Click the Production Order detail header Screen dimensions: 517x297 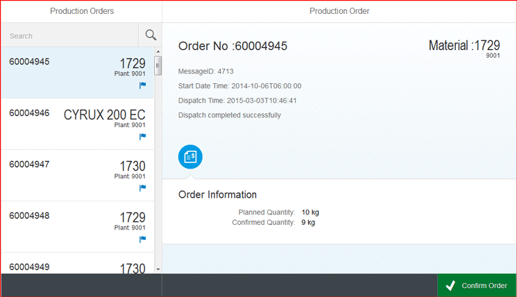[339, 11]
